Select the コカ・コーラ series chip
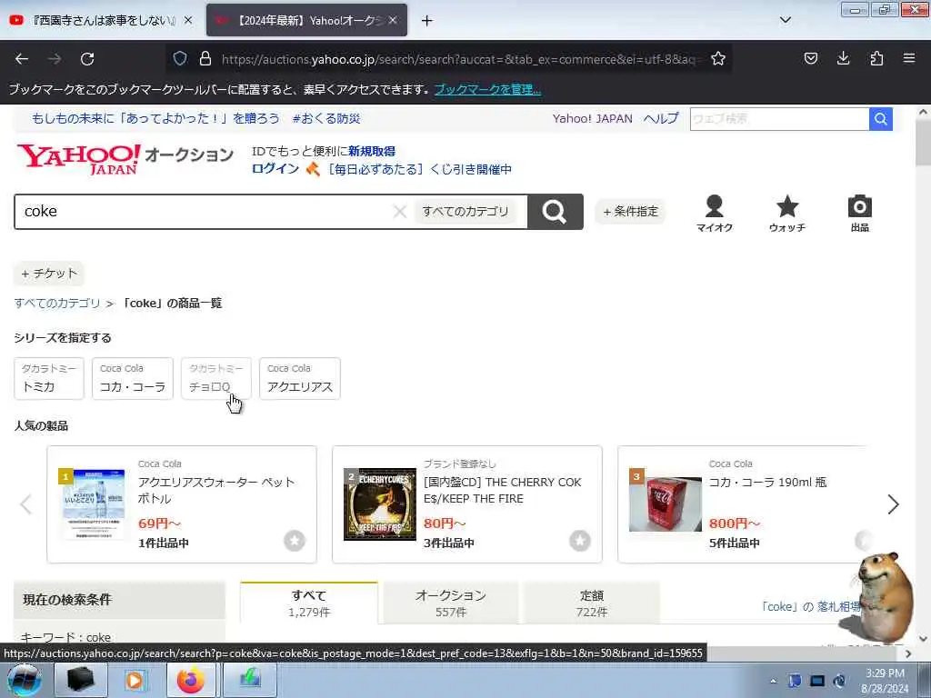This screenshot has height=698, width=931. click(x=133, y=378)
